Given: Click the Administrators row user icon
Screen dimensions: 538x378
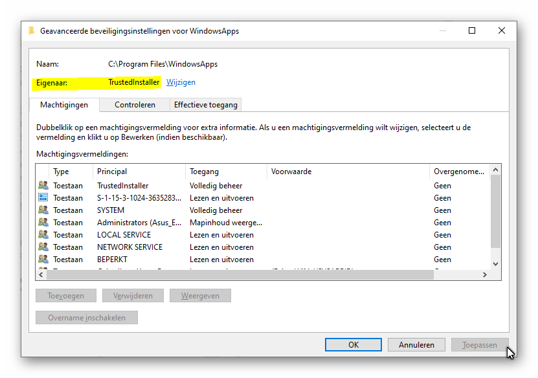Looking at the screenshot, I should (x=43, y=222).
